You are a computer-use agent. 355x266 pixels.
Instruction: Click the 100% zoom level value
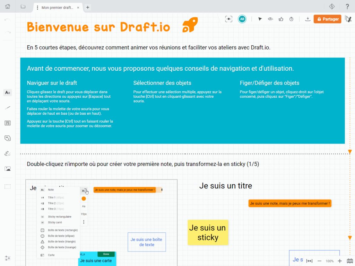click(330, 261)
